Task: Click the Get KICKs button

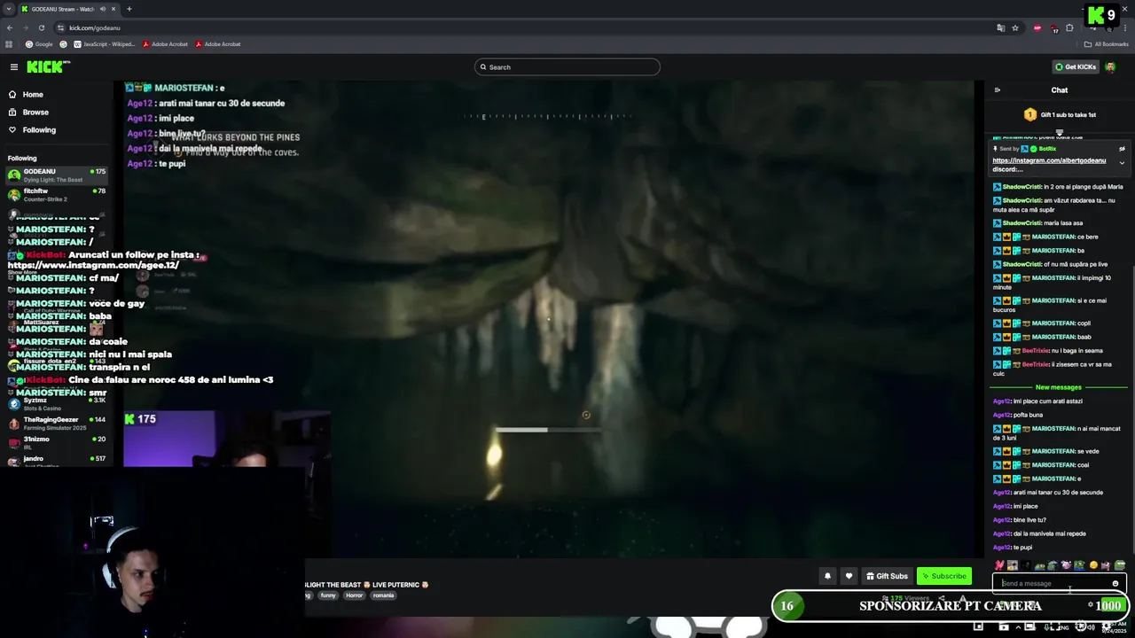Action: (x=1075, y=67)
